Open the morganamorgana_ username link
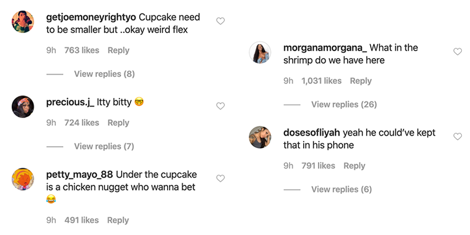The image size is (470, 235). pos(325,48)
